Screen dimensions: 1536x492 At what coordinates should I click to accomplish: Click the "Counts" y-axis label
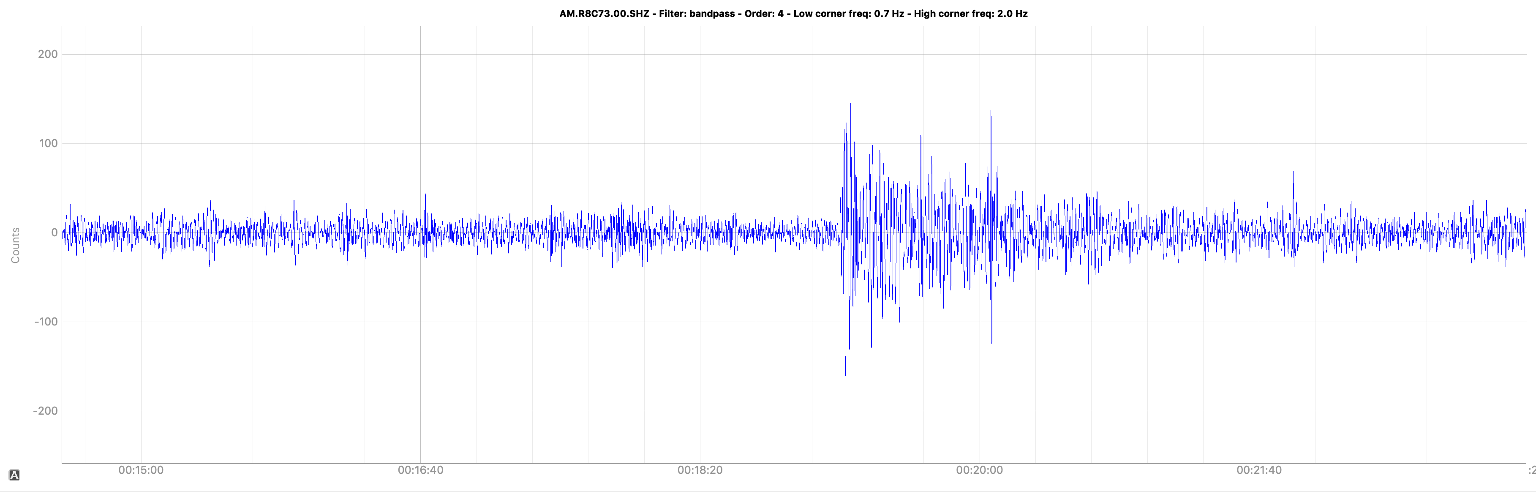click(x=16, y=245)
